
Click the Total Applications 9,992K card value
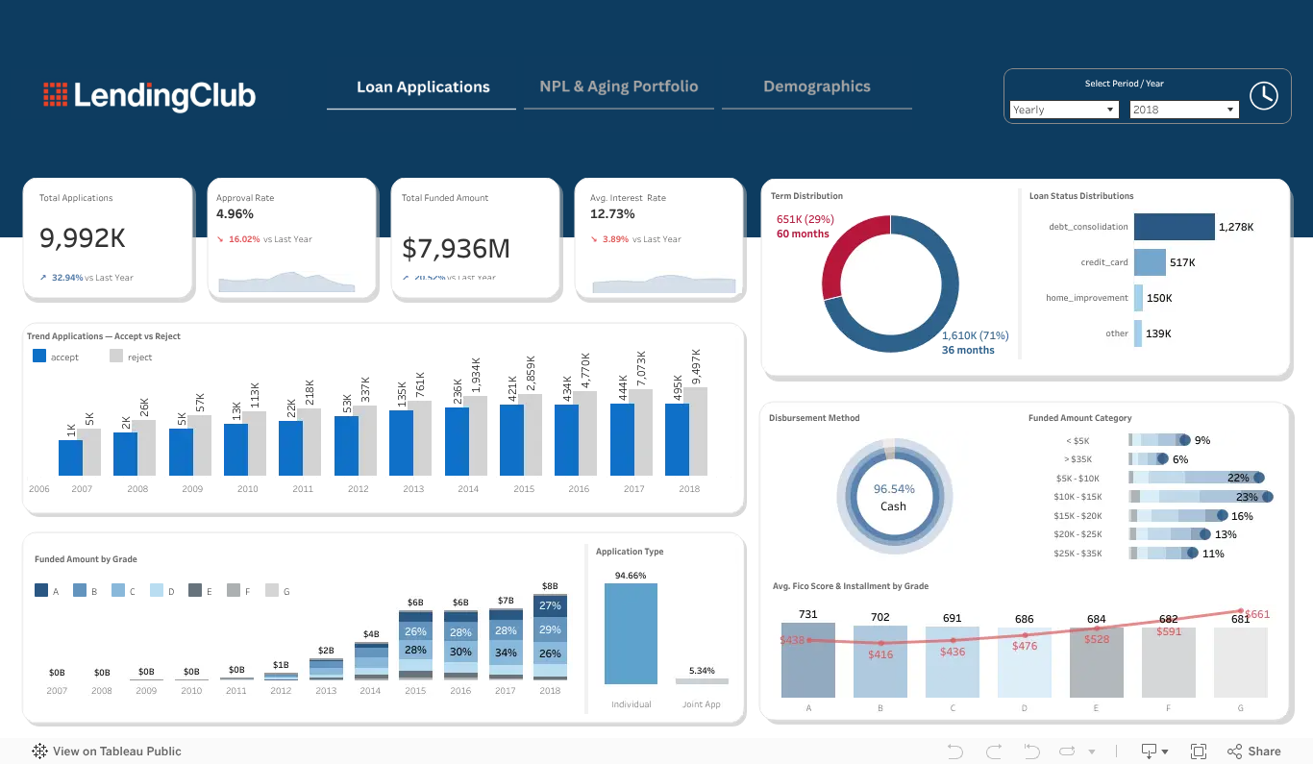83,238
